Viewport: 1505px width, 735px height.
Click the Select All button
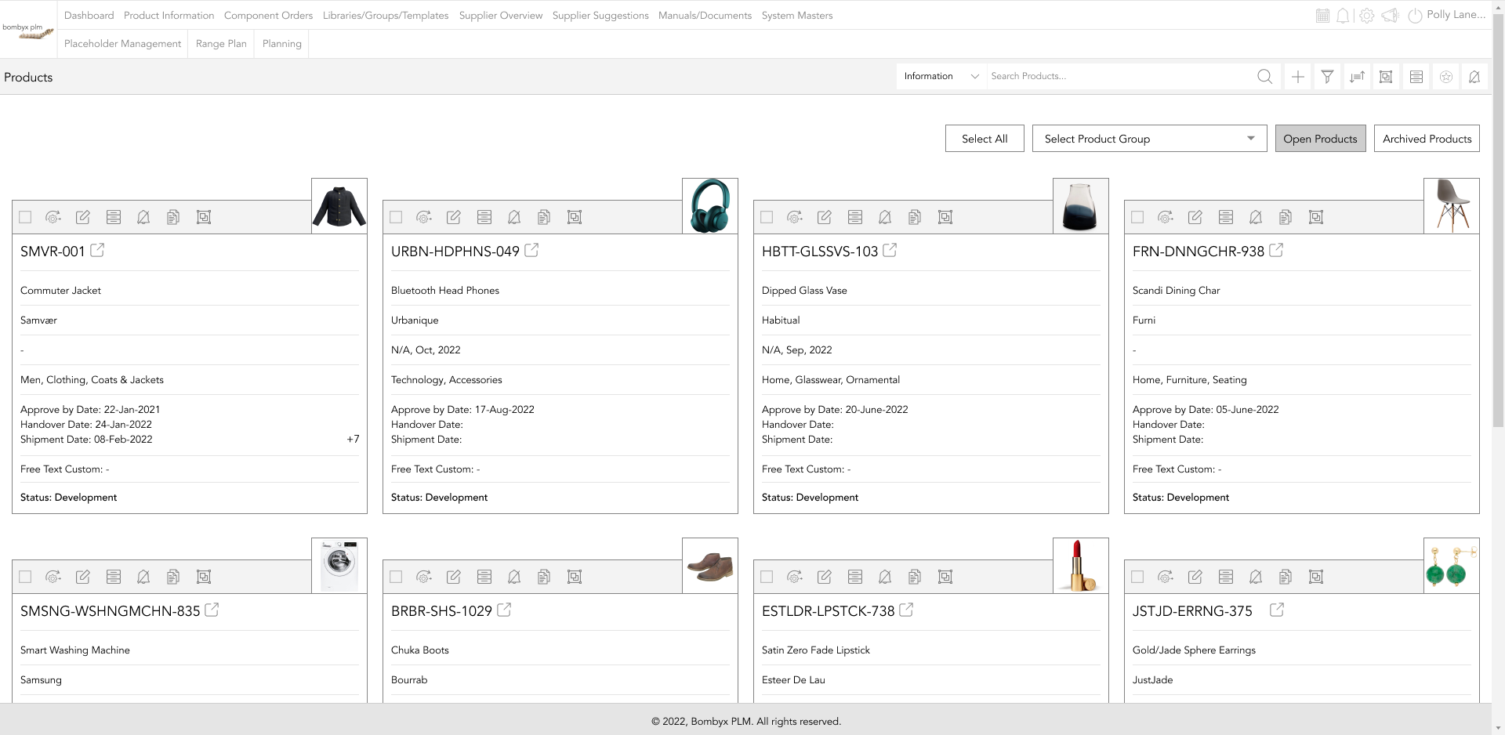(x=985, y=139)
